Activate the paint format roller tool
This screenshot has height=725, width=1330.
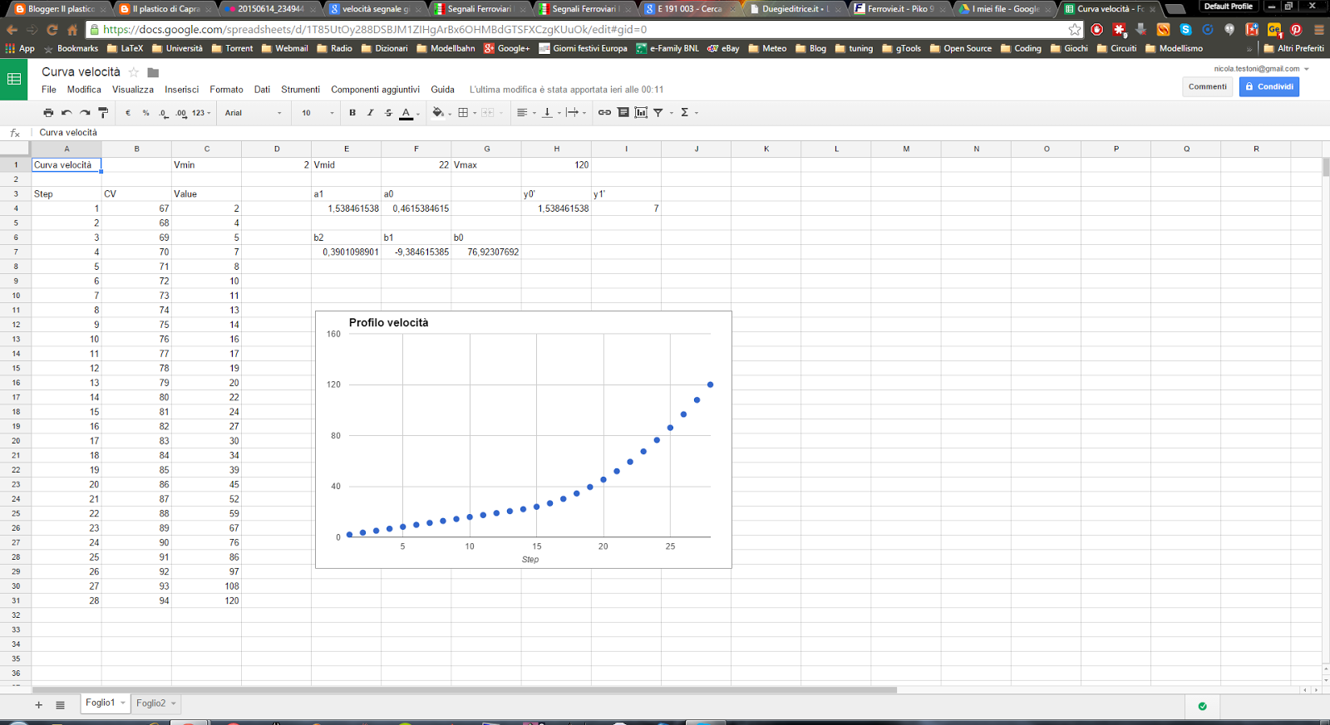pyautogui.click(x=103, y=113)
